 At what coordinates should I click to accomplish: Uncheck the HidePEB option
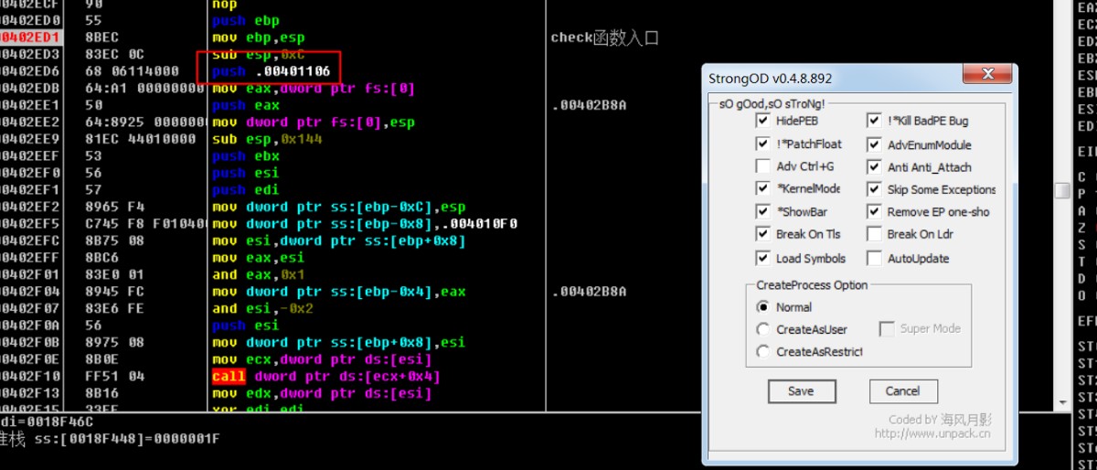pos(762,121)
